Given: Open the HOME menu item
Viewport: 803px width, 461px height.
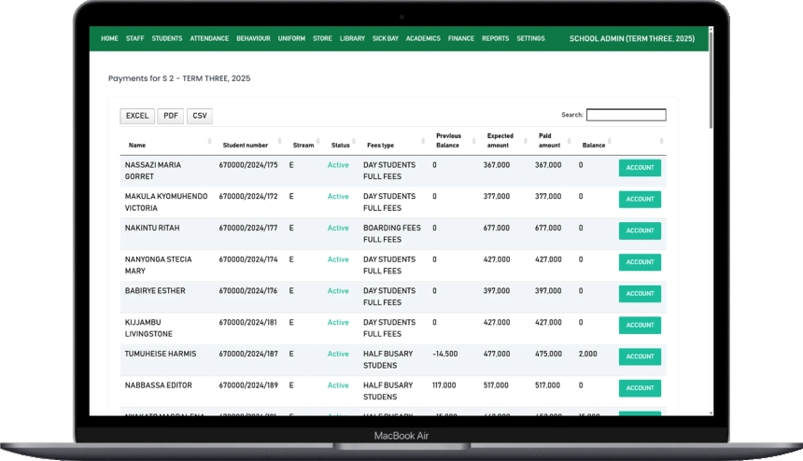Looking at the screenshot, I should pos(109,38).
